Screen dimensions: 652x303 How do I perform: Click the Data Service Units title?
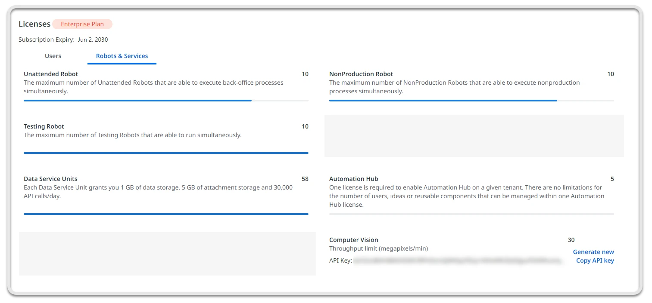tap(50, 179)
